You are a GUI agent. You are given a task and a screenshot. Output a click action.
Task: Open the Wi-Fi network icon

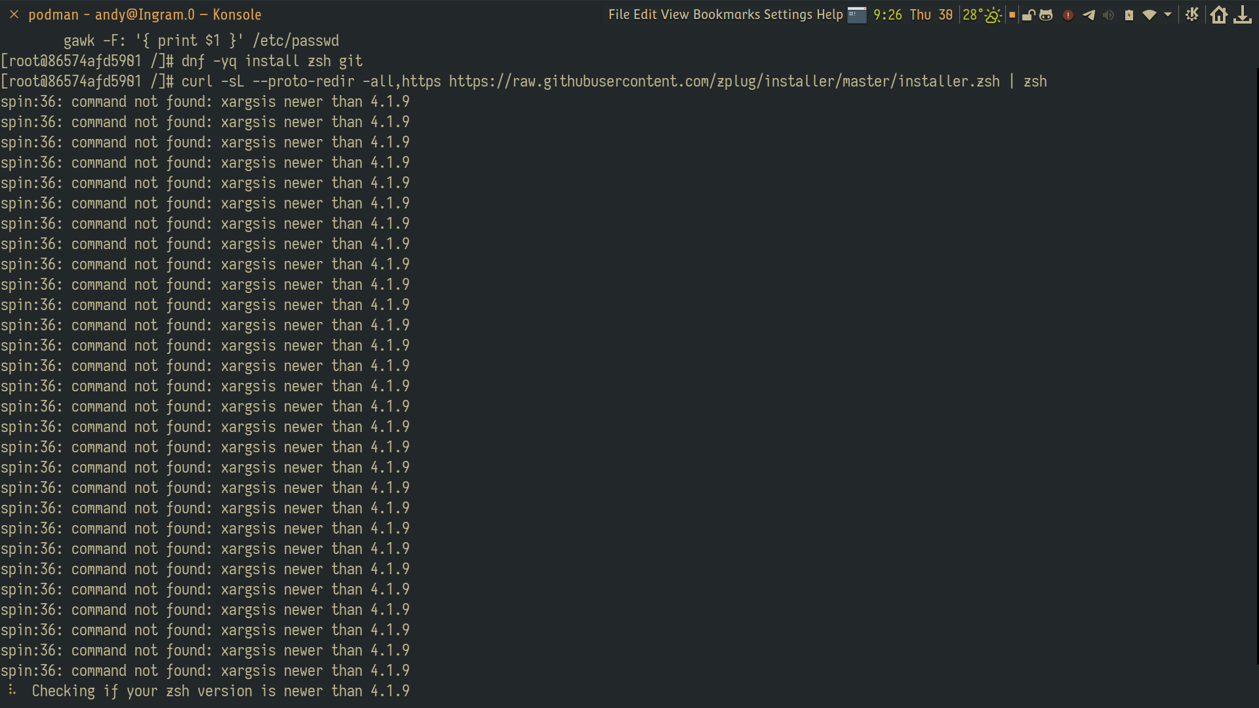pyautogui.click(x=1149, y=14)
